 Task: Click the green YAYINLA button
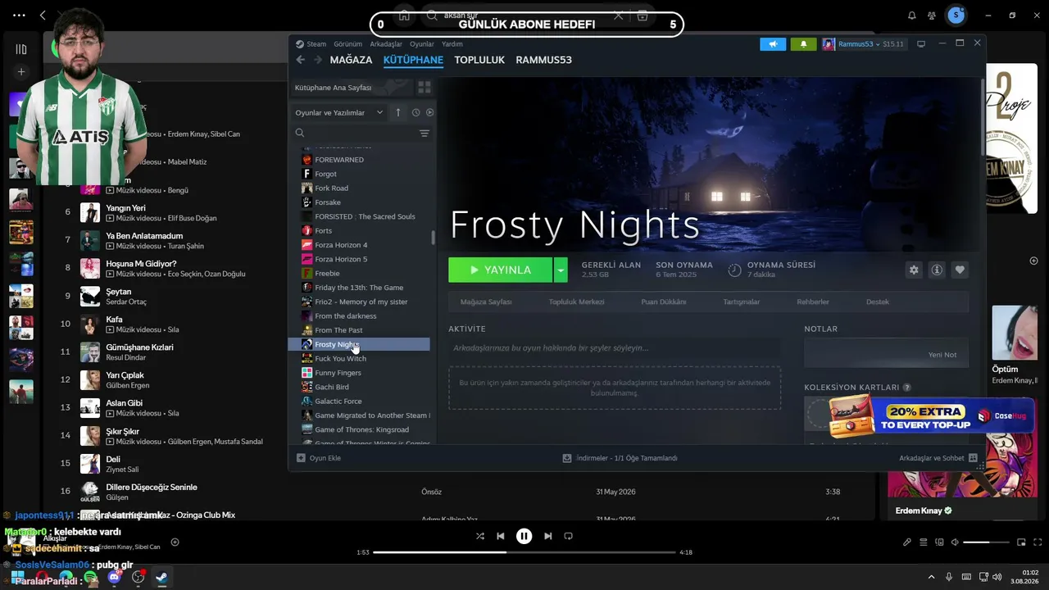click(501, 270)
